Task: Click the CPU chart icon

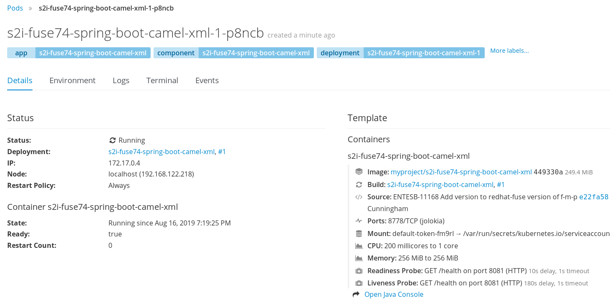Action: coord(359,246)
